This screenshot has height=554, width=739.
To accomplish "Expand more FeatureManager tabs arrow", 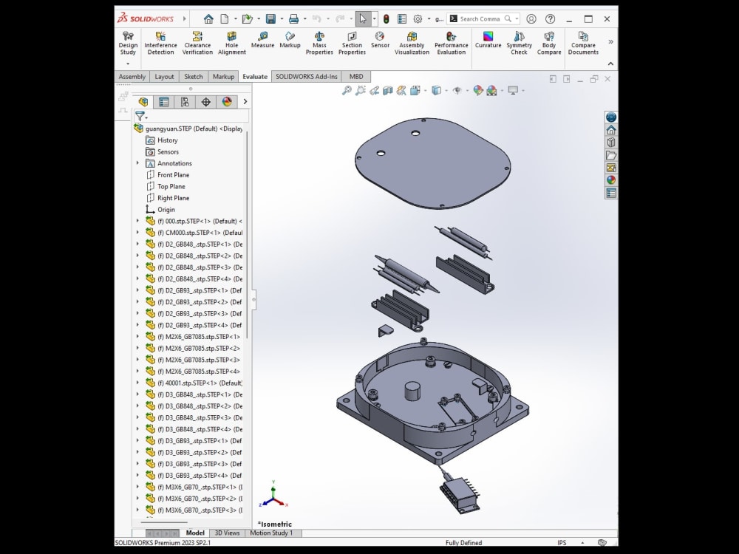I will 245,102.
